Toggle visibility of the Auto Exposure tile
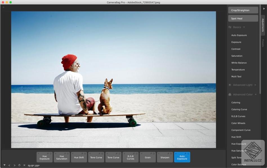 (189, 153)
